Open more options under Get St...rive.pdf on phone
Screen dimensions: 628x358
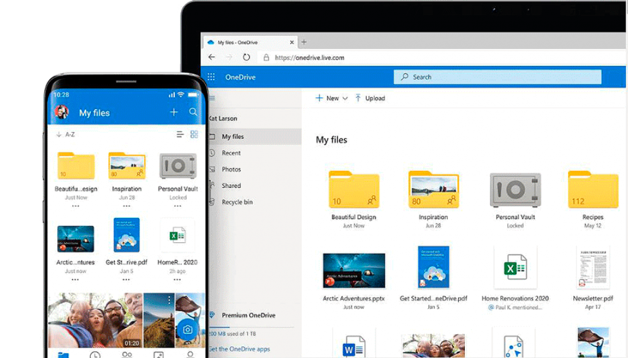coord(126,280)
